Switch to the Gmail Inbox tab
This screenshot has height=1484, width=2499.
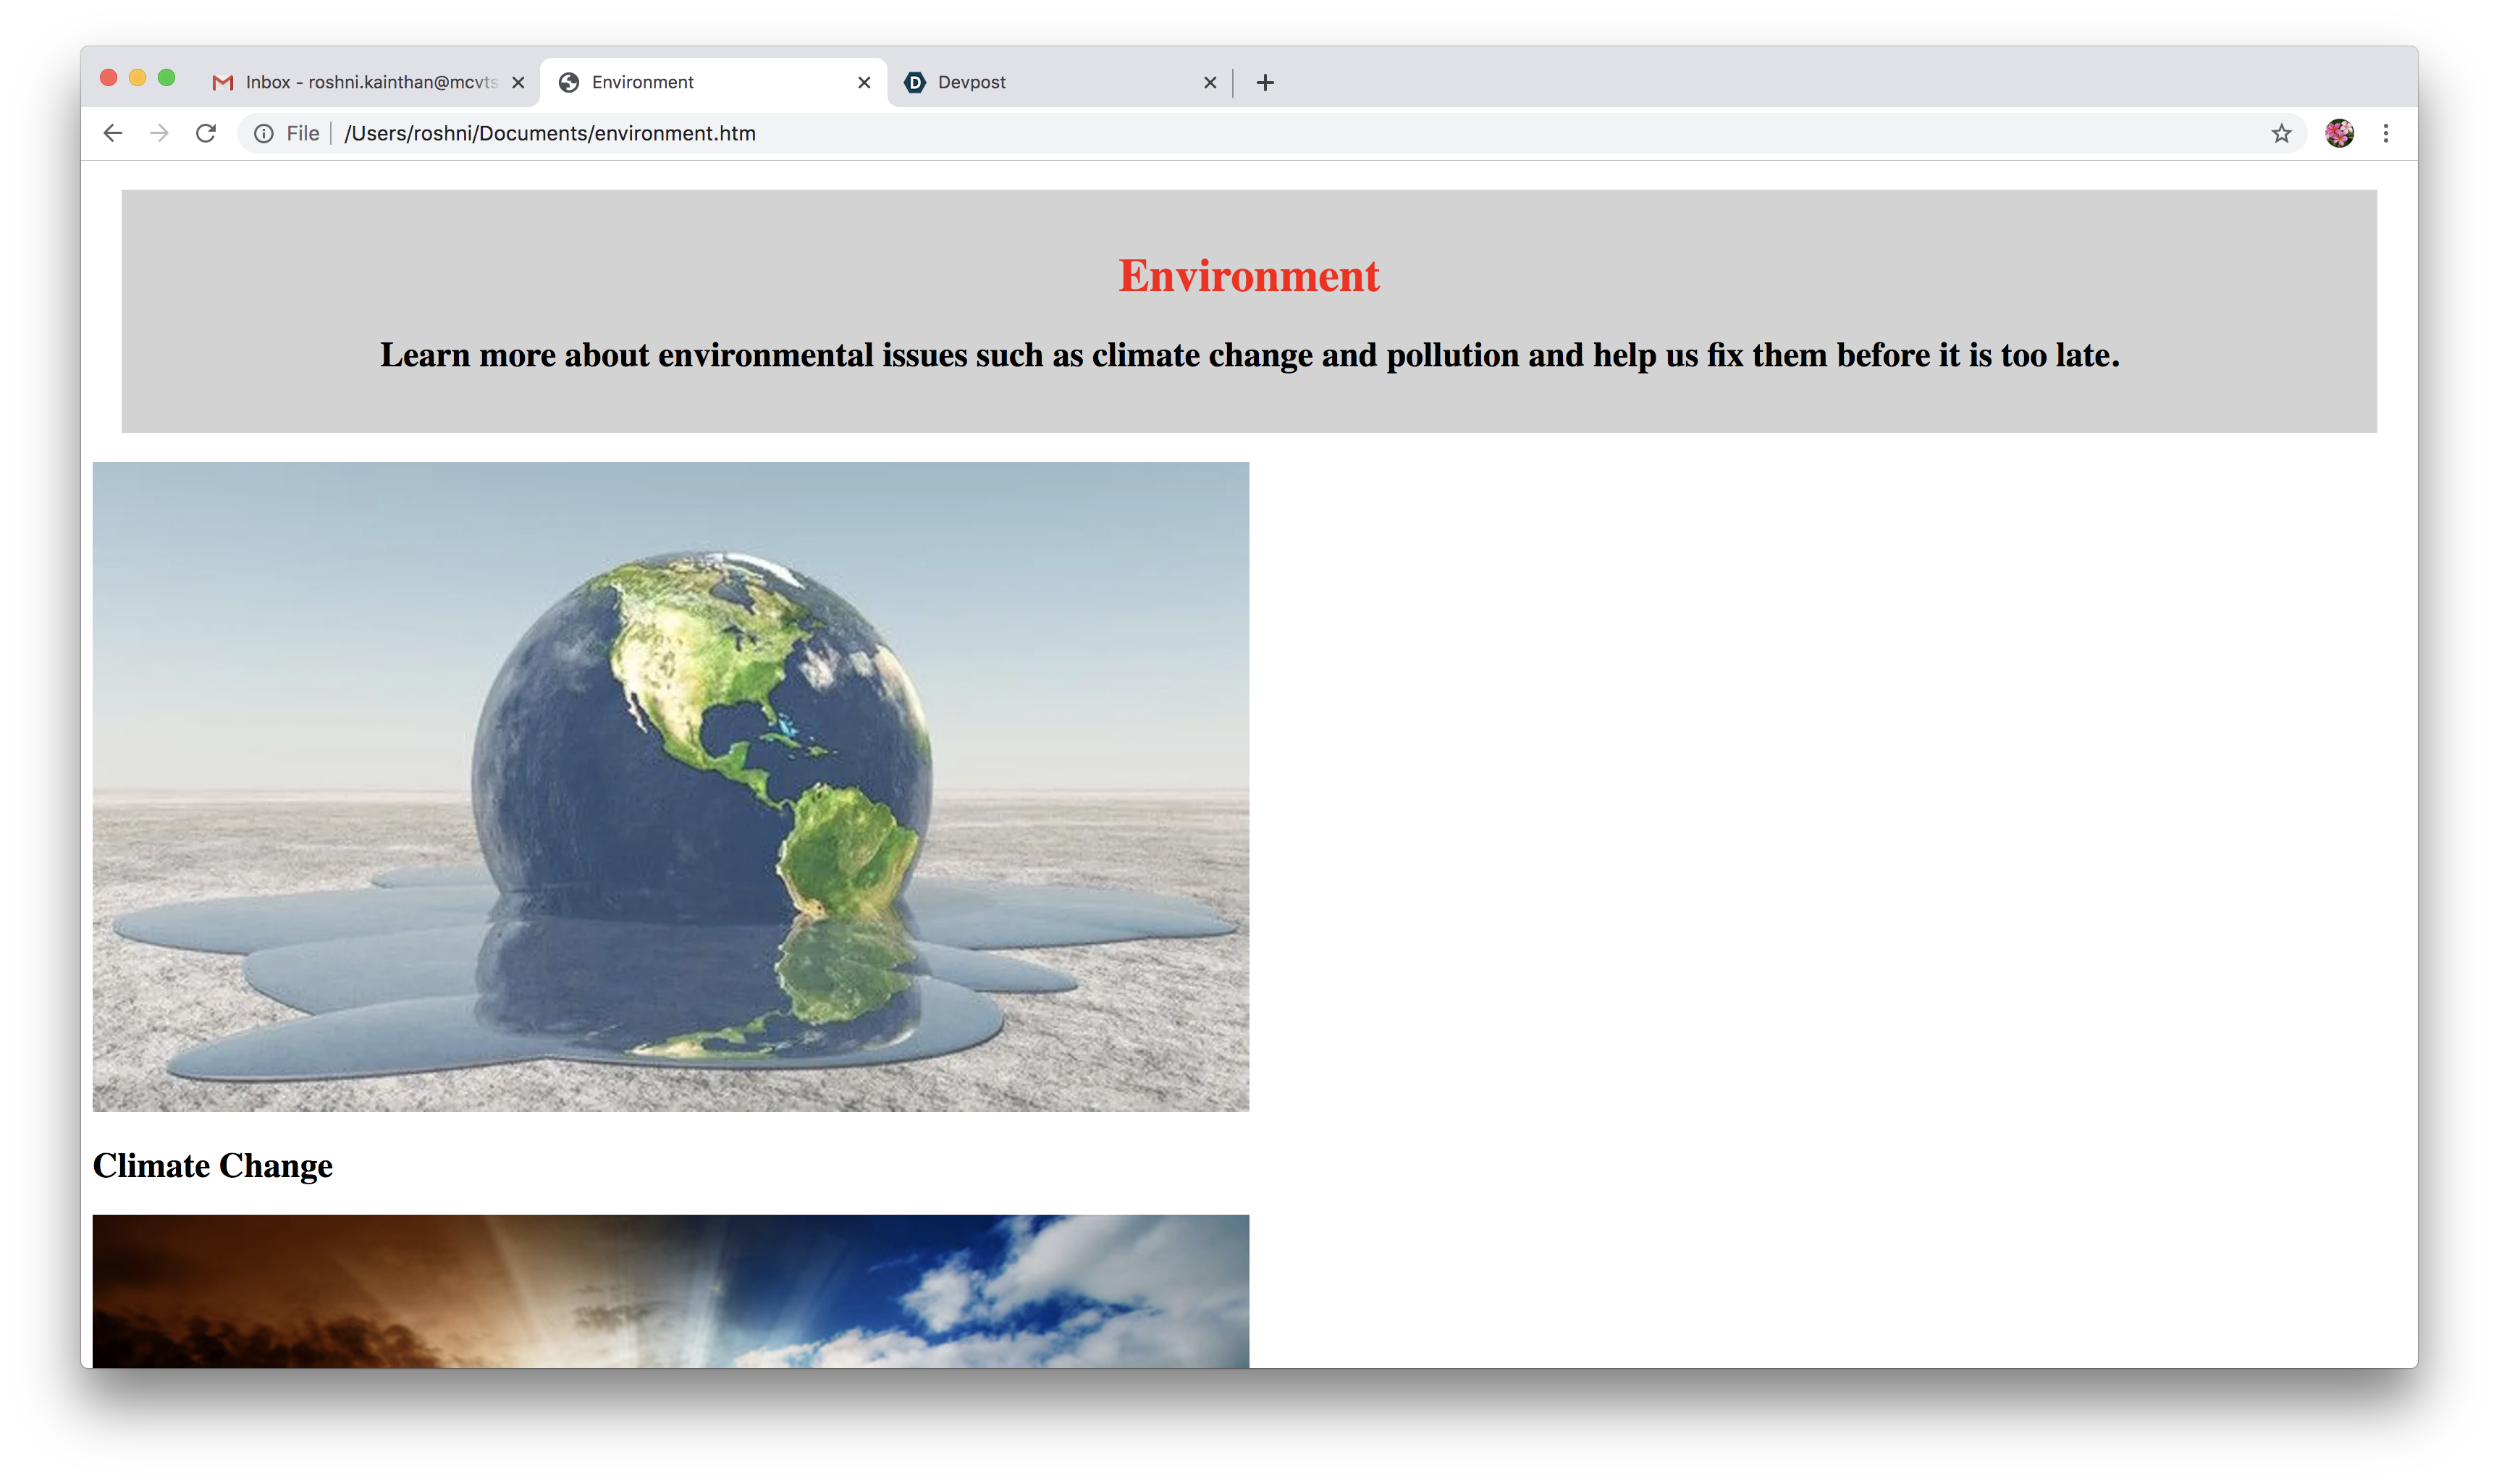click(370, 82)
